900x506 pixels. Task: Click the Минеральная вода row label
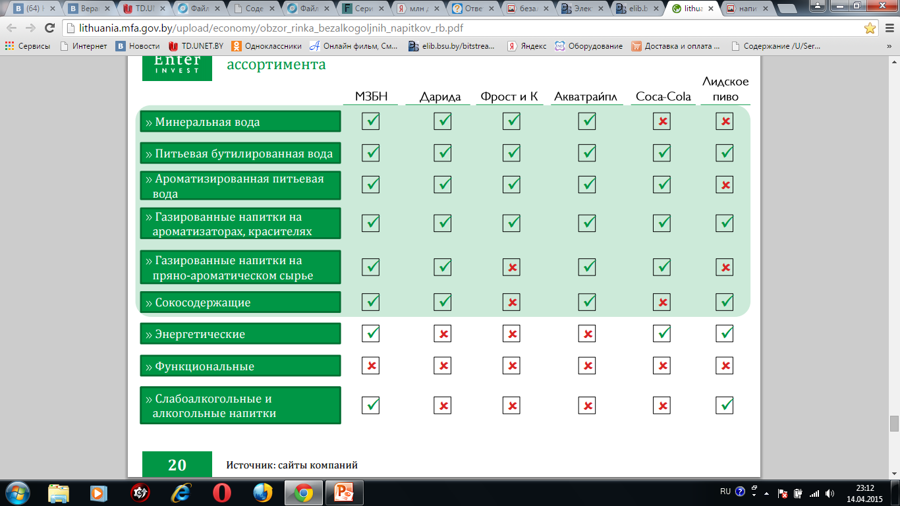click(x=240, y=122)
